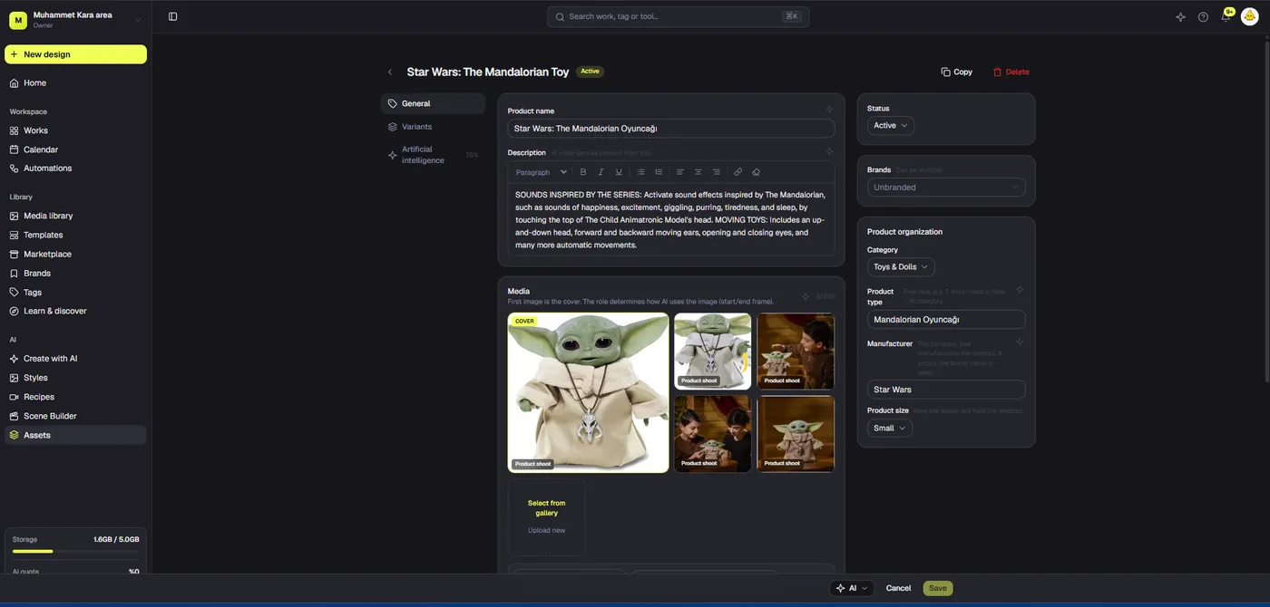
Task: Go back using the arrow beside product title
Action: 390,72
